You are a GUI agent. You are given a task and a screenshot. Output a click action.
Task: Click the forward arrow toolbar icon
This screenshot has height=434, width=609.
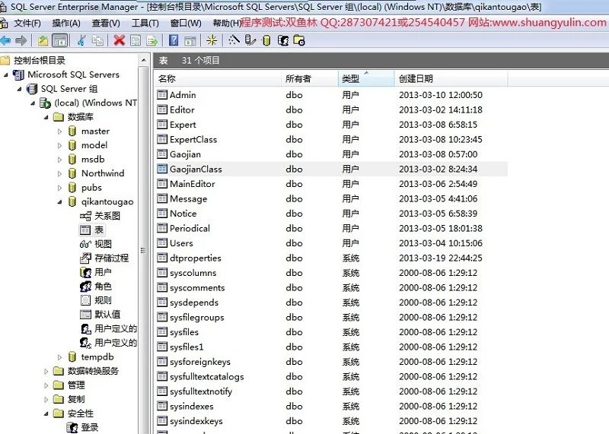(x=21, y=40)
